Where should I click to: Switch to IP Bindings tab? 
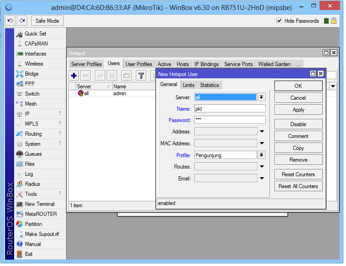[x=207, y=64]
